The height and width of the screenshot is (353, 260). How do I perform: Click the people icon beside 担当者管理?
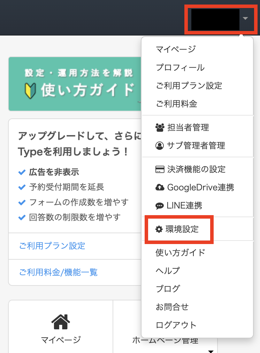point(160,127)
